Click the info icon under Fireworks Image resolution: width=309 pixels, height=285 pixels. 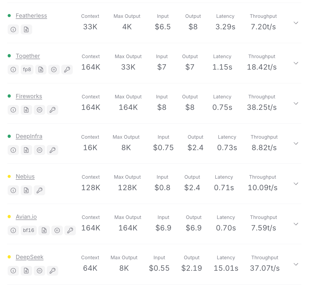[x=13, y=110]
